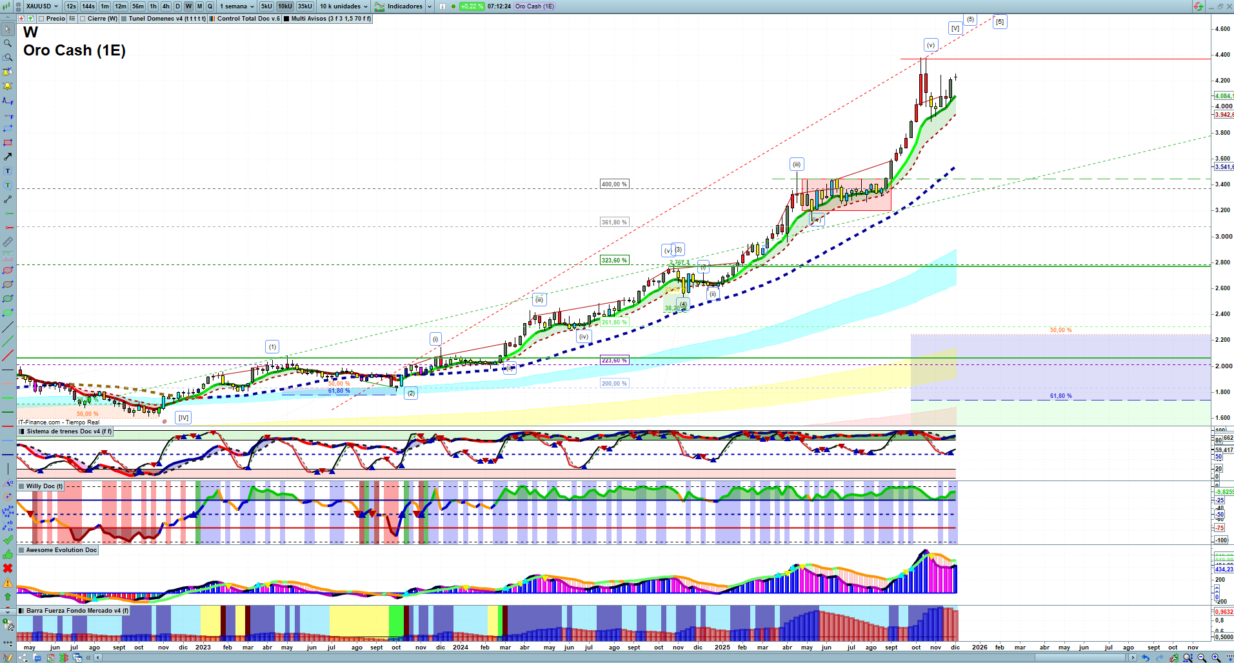Expand the Indicadores dropdown arrow
This screenshot has width=1234, height=663.
point(430,6)
